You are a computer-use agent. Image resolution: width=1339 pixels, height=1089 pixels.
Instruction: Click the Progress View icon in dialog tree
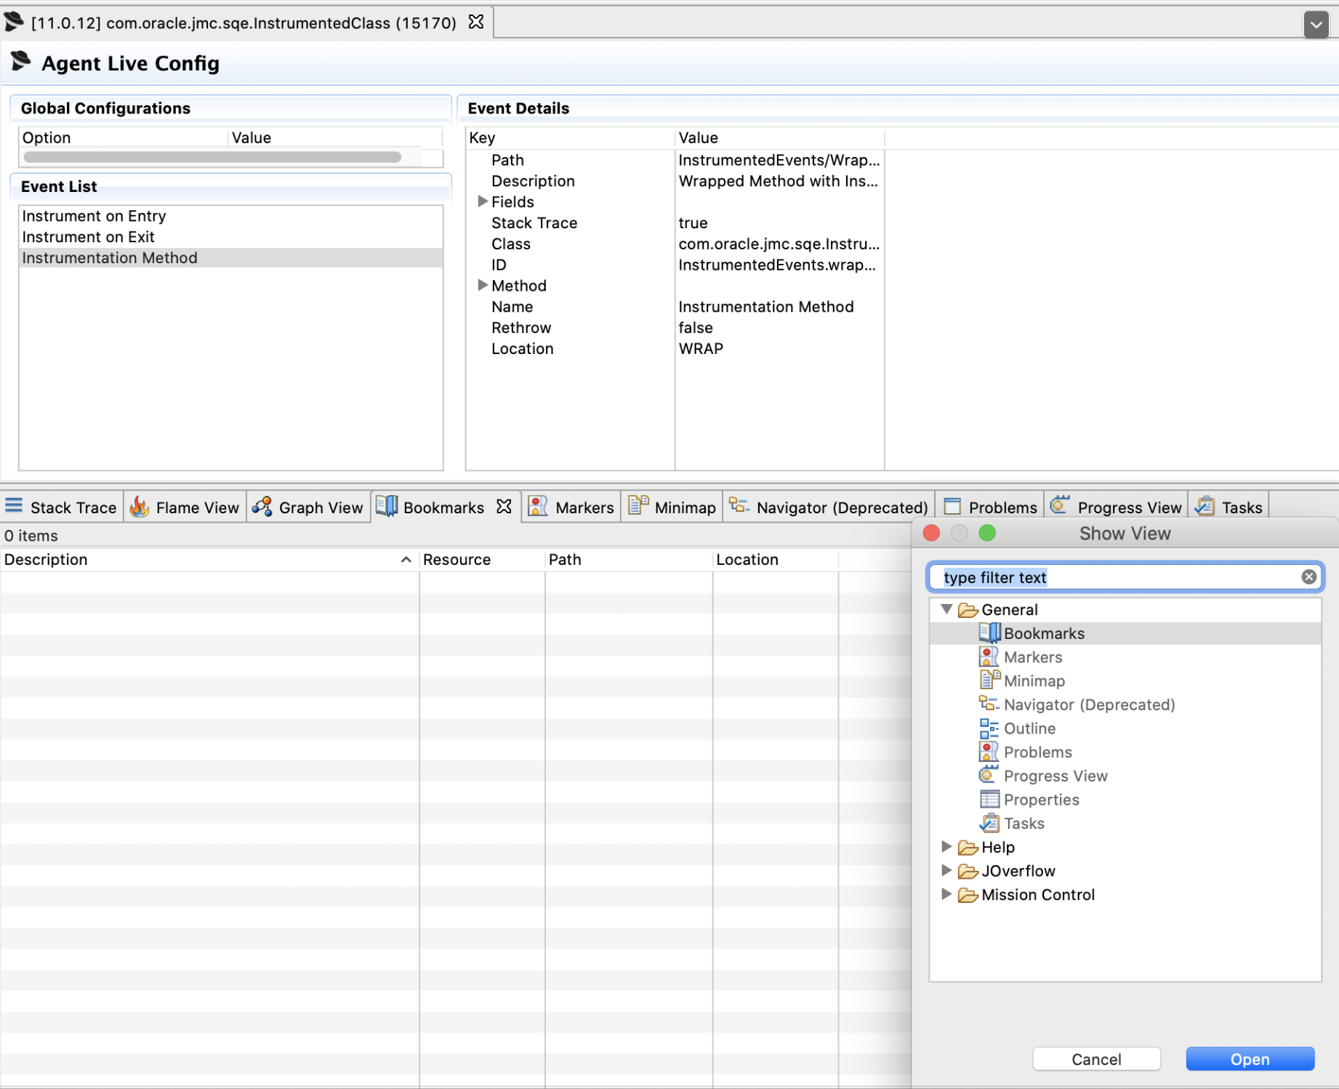[989, 776]
